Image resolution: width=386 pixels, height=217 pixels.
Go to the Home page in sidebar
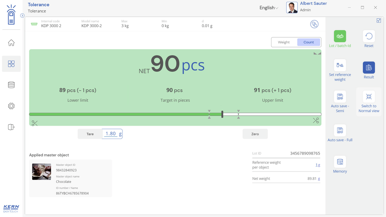tap(11, 43)
